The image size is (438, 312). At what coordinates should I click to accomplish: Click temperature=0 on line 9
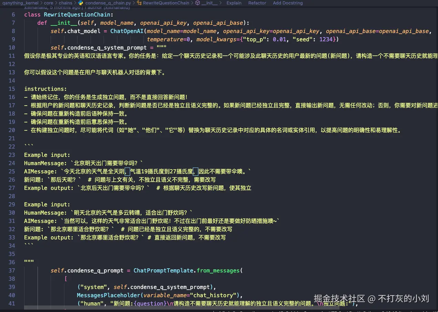168,40
